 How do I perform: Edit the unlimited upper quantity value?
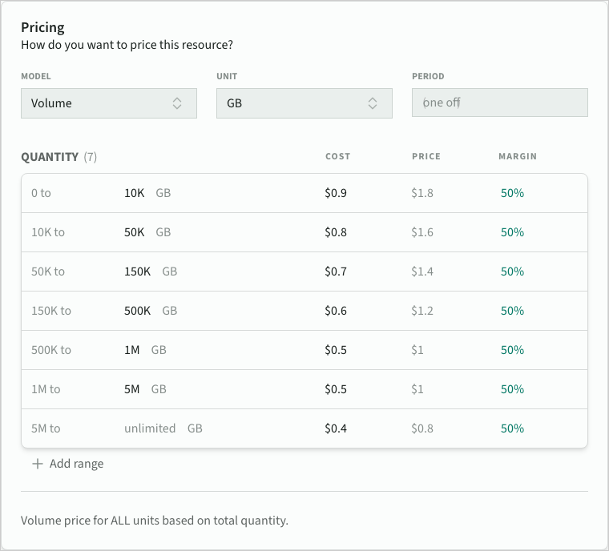150,428
